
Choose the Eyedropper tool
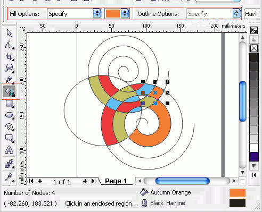point(9,177)
